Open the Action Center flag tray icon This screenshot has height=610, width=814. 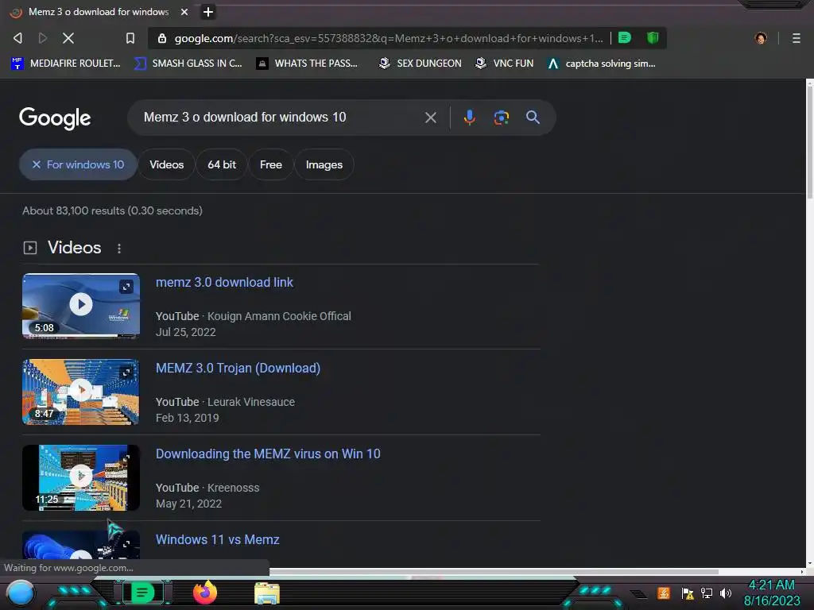tap(688, 593)
